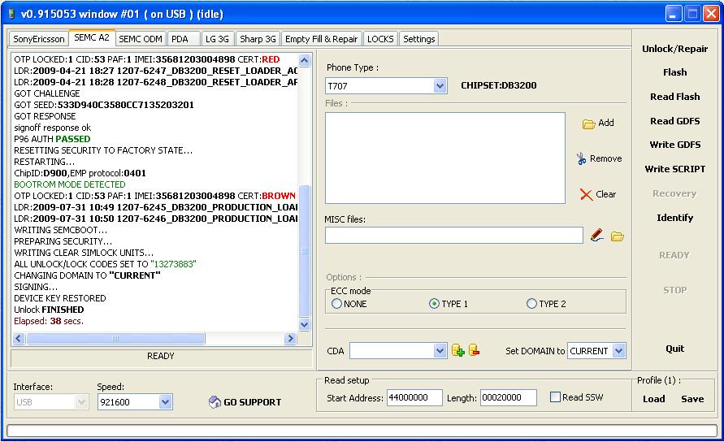Viewport: 724px width, 442px height.
Task: Click the log scroll down arrow
Action: (304, 325)
